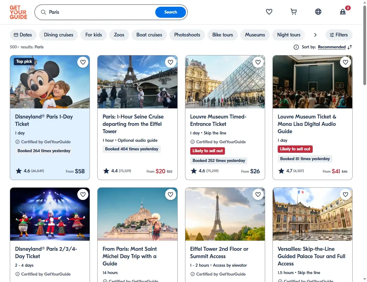Open the GetYourGuide home logo

tap(18, 12)
